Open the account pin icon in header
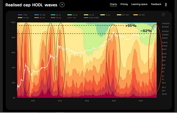This screenshot has width=177, height=113. click(x=166, y=5)
